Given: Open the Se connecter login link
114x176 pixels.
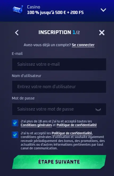Looking at the screenshot, I should point(83,45).
